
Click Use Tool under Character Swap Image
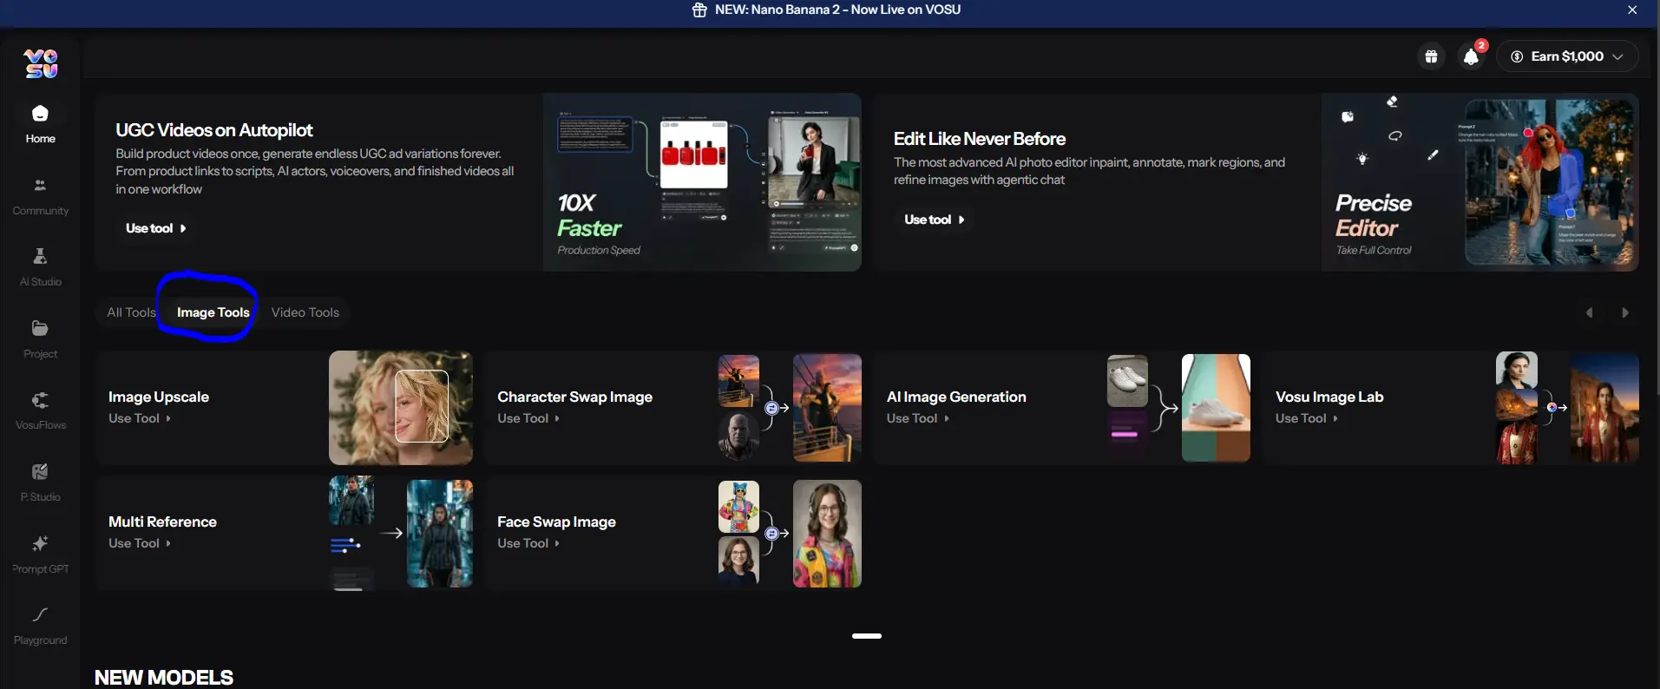click(x=528, y=418)
